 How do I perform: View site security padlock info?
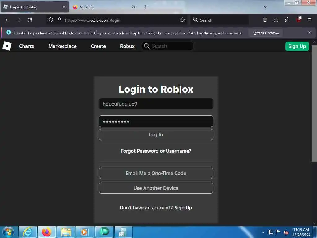pyautogui.click(x=59, y=20)
